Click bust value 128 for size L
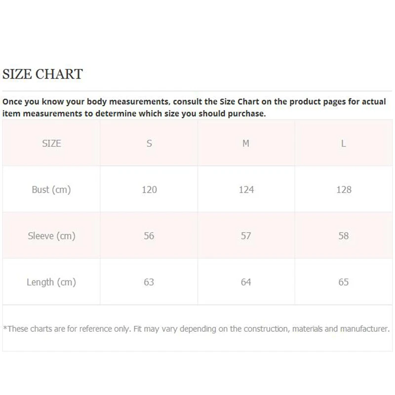This screenshot has height=395, width=395. click(x=344, y=190)
